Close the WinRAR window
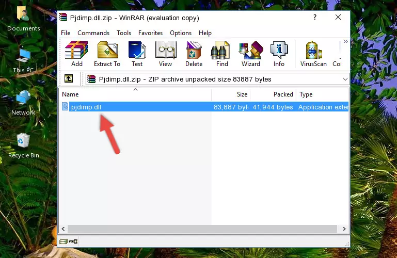The width and height of the screenshot is (397, 258). (x=338, y=17)
